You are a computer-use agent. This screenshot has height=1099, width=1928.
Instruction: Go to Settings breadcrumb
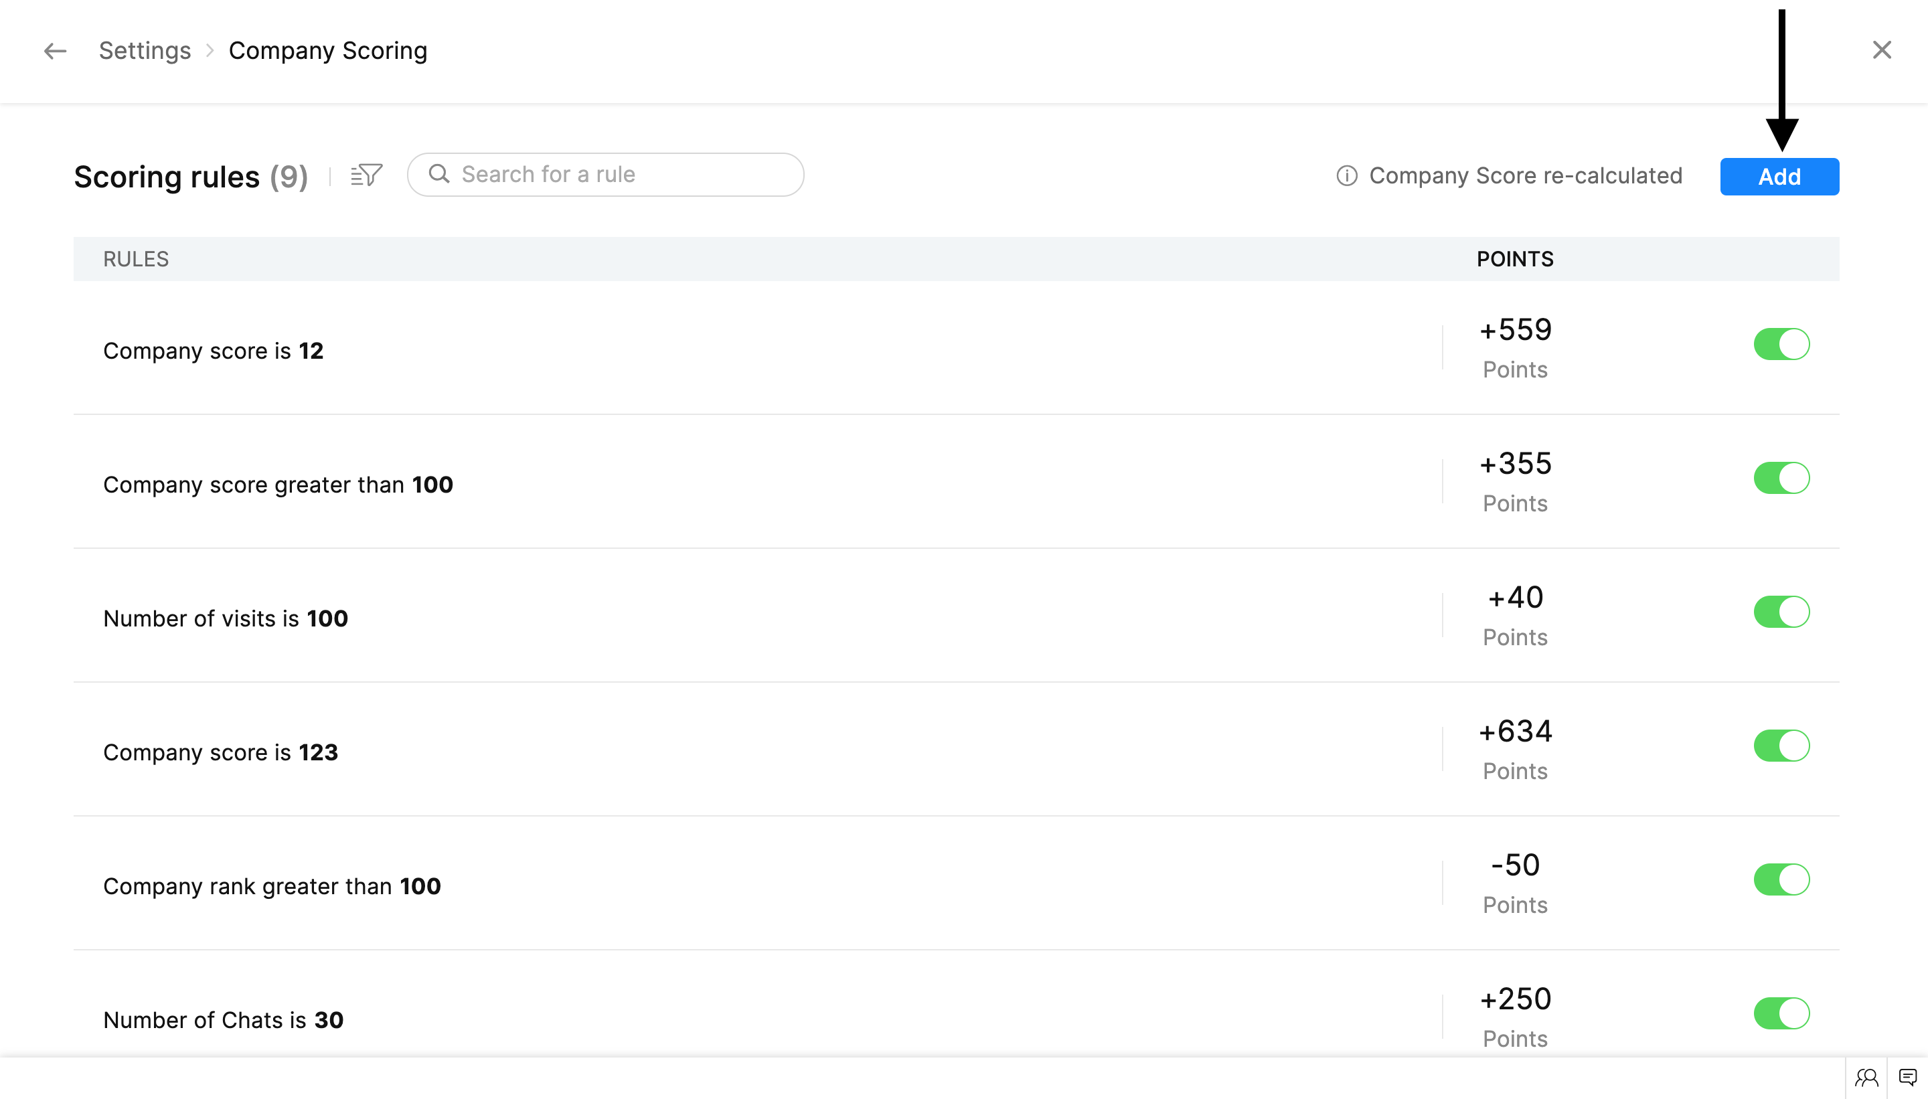pyautogui.click(x=144, y=51)
